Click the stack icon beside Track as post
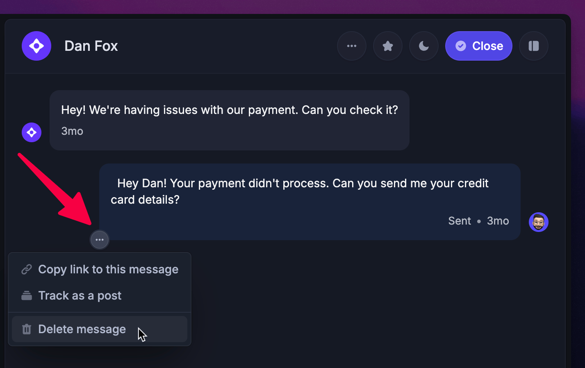This screenshot has height=368, width=585. pyautogui.click(x=27, y=295)
